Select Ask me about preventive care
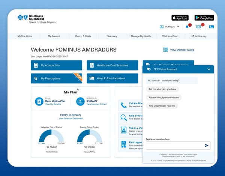Viewport: 225px width, 176px height. pos(164,98)
